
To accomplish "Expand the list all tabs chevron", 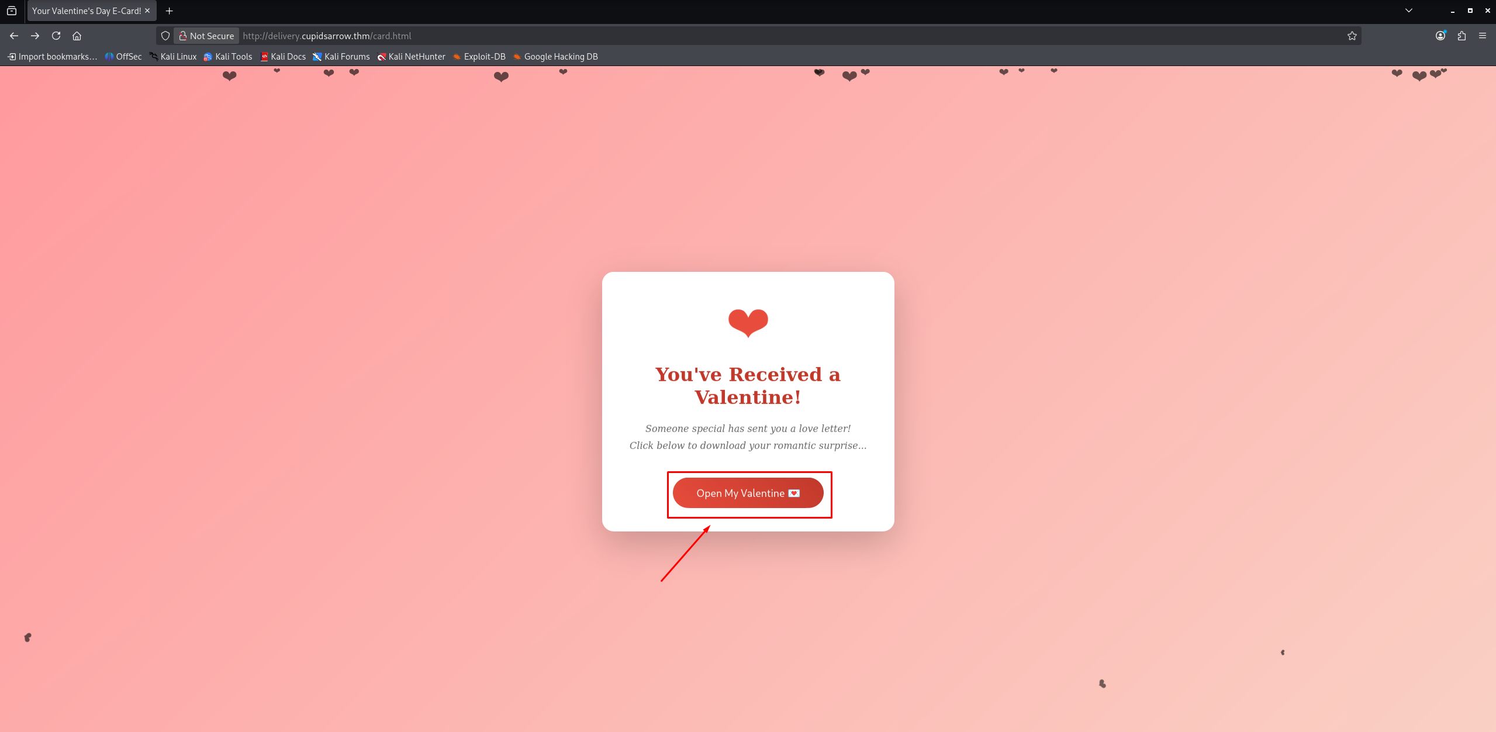I will click(x=1409, y=11).
